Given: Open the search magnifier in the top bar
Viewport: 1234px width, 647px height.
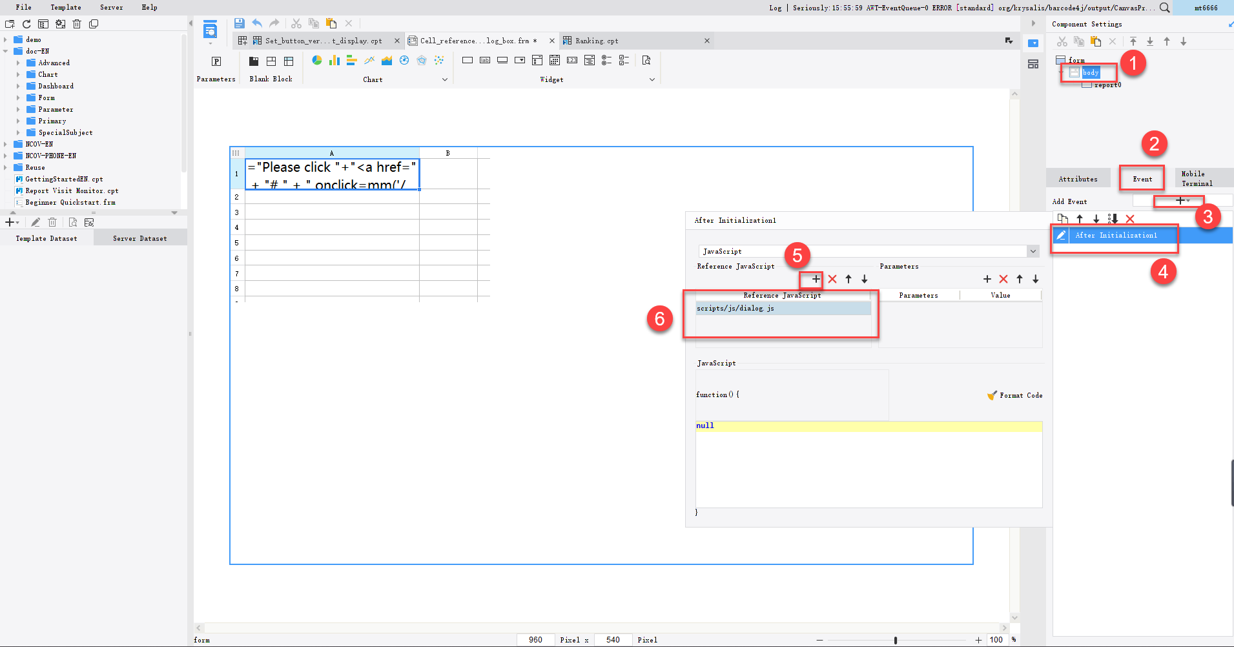Looking at the screenshot, I should [x=1164, y=8].
